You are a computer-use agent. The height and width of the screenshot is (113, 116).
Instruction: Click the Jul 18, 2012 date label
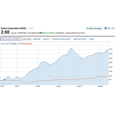click(5, 44)
